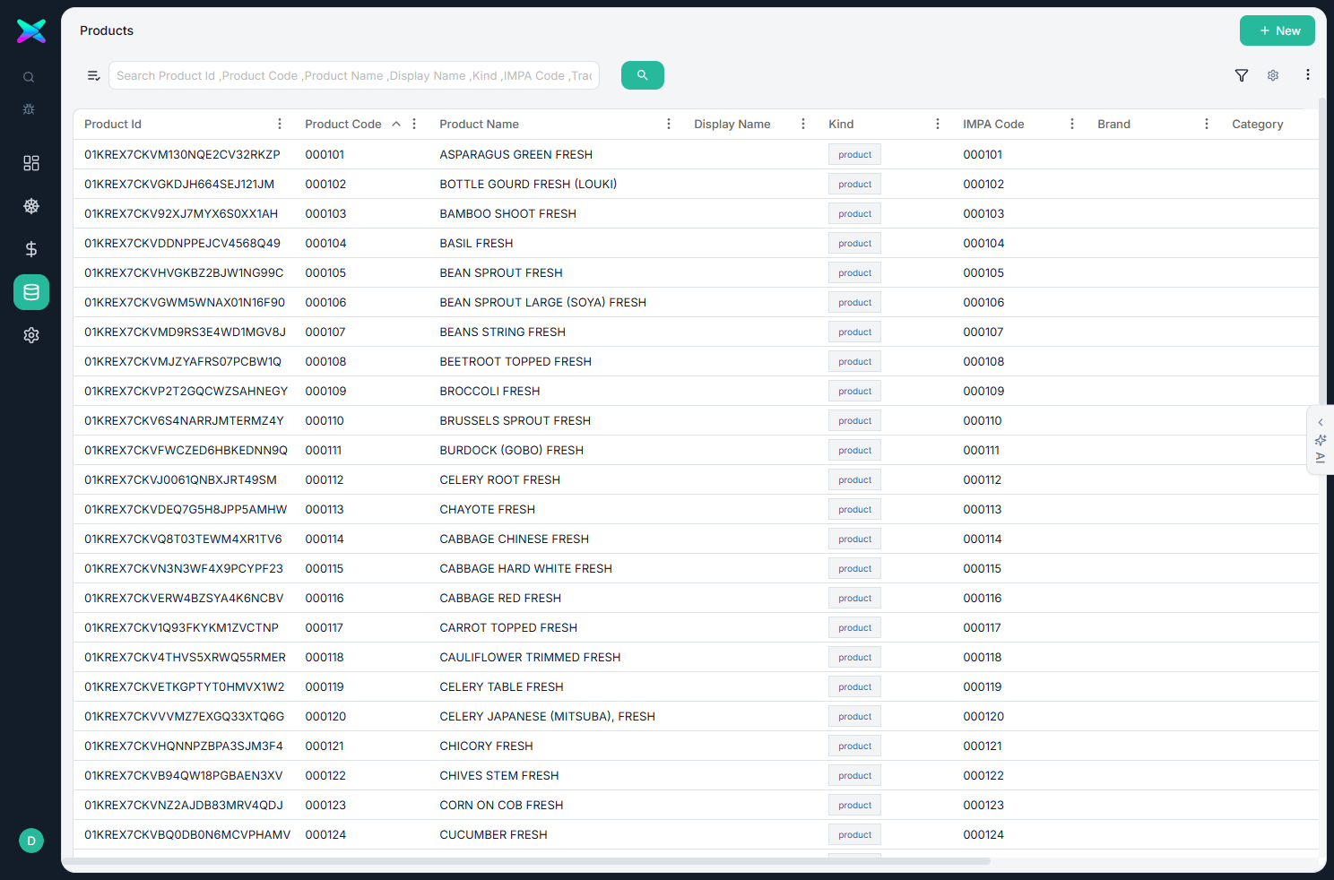Open the Kind column menu

pyautogui.click(x=938, y=124)
